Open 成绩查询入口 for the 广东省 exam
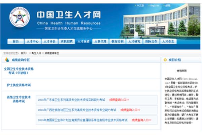Viewport: 202px width, 135px height. 119,100
